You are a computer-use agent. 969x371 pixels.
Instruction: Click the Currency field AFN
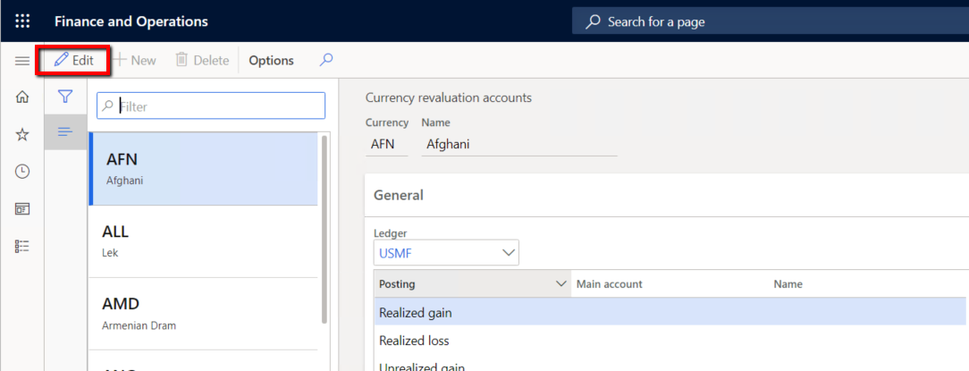(x=387, y=145)
